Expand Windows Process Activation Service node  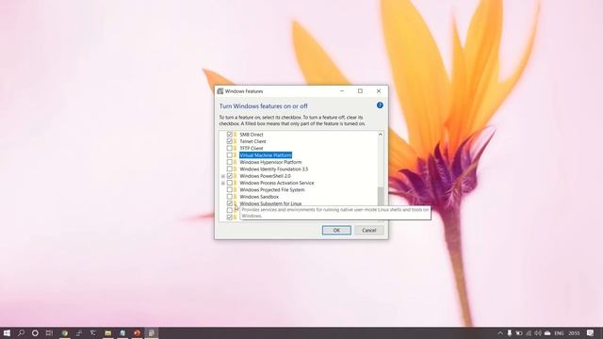[x=223, y=183]
